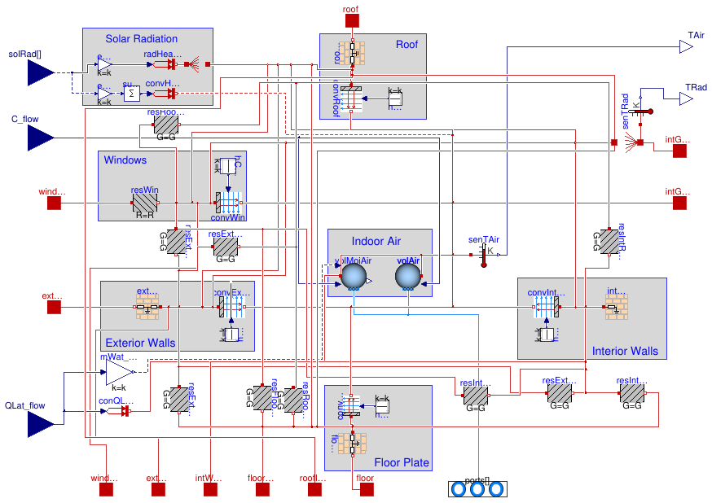Click the intW... bottom heat port
712x503 pixels.
click(210, 489)
